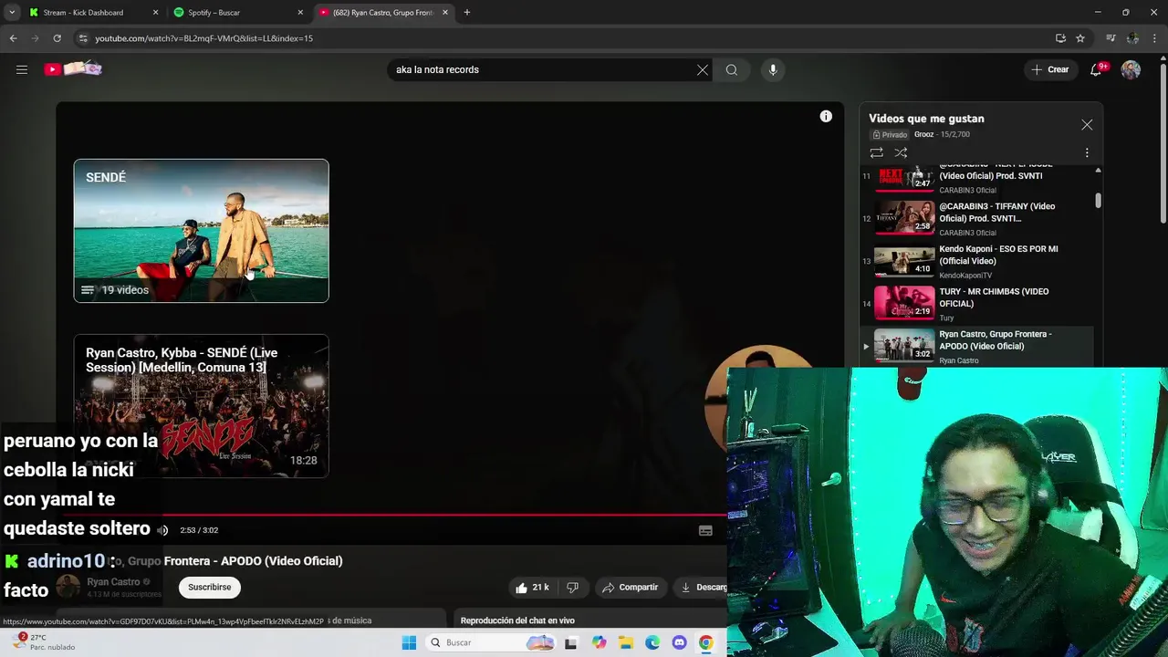
Task: Bookmark this page with star
Action: (x=1080, y=38)
